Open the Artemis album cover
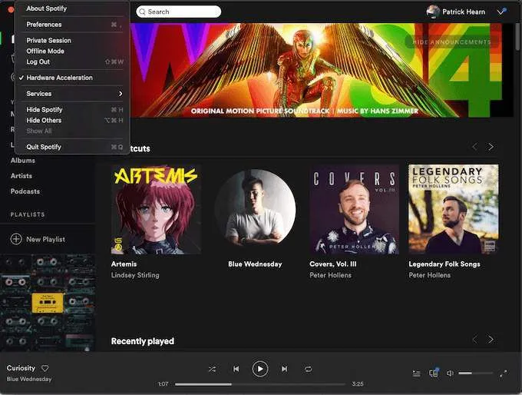The image size is (522, 395). (156, 209)
